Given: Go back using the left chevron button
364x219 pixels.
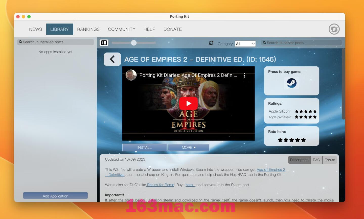Looking at the screenshot, I should coord(112,59).
